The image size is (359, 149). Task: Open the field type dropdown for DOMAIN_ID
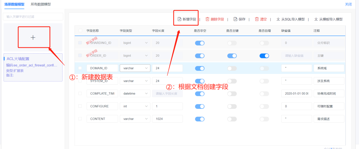[x=135, y=68]
